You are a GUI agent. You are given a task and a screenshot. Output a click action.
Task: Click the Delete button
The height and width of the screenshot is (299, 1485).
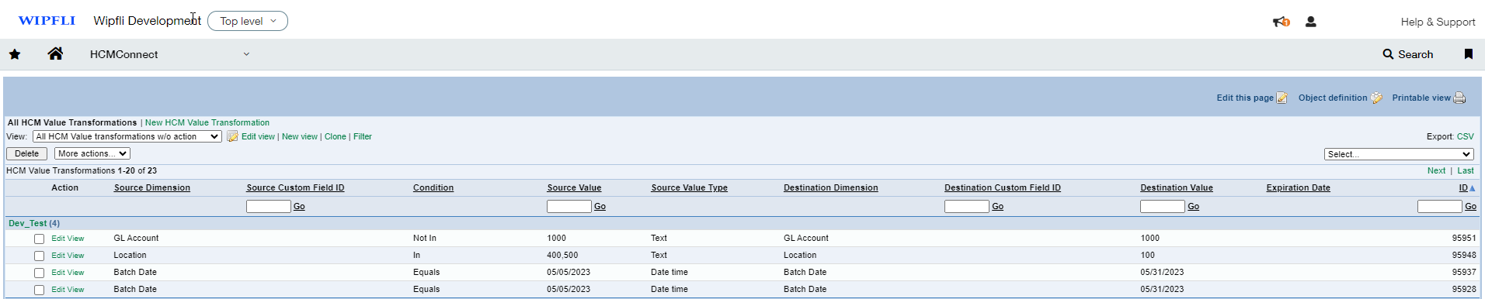(x=26, y=153)
